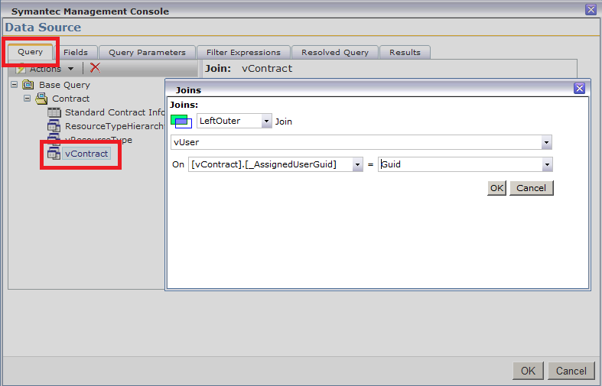This screenshot has width=602, height=386.
Task: Click the red X delete icon
Action: pos(95,68)
